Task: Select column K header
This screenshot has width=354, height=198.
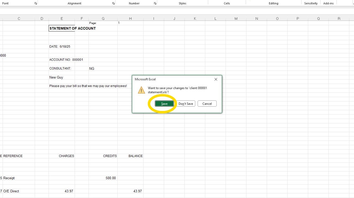Action: (x=195, y=19)
